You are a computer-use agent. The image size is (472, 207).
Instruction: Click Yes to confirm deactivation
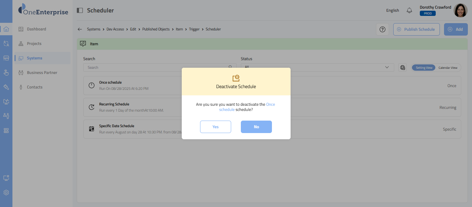pyautogui.click(x=215, y=127)
